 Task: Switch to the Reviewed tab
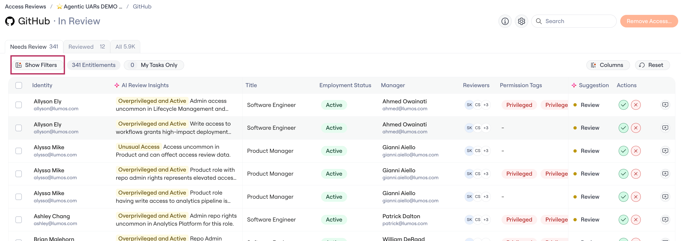click(86, 47)
